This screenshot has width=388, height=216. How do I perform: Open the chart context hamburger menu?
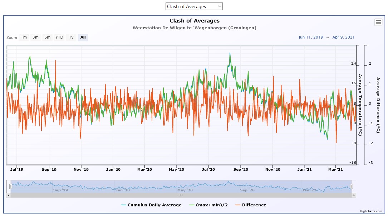378,22
